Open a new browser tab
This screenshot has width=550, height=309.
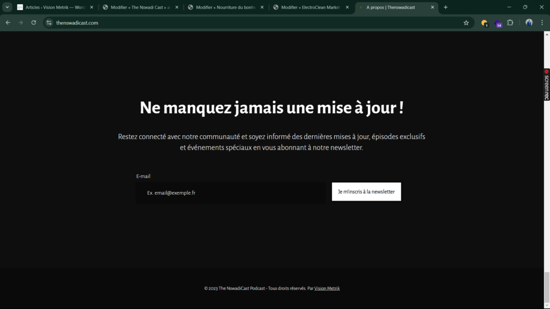click(x=445, y=7)
